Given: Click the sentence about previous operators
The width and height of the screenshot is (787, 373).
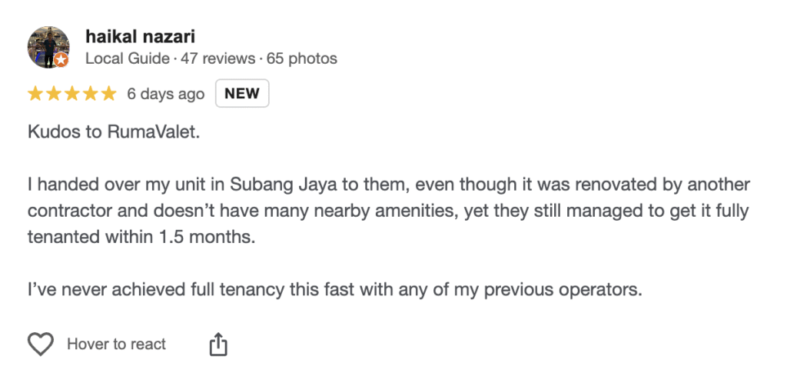Looking at the screenshot, I should click(x=334, y=291).
